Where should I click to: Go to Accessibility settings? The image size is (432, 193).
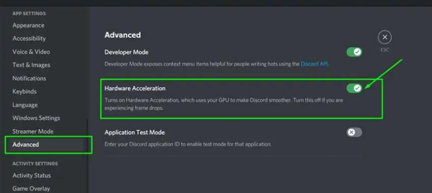(x=29, y=39)
